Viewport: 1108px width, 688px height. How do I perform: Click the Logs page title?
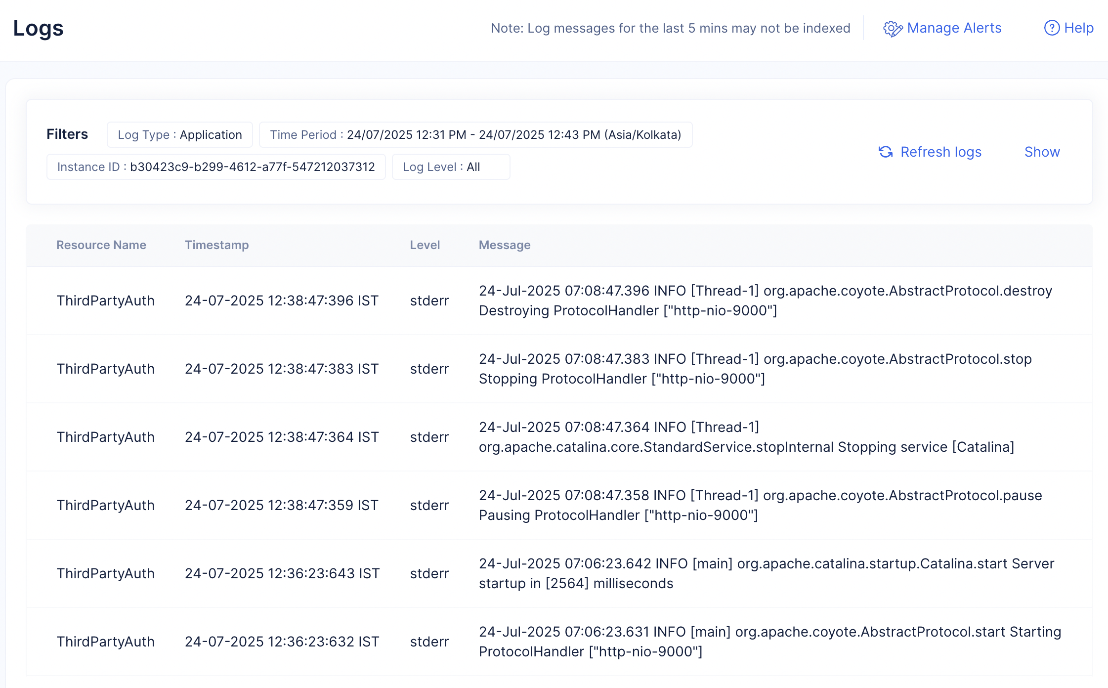39,28
